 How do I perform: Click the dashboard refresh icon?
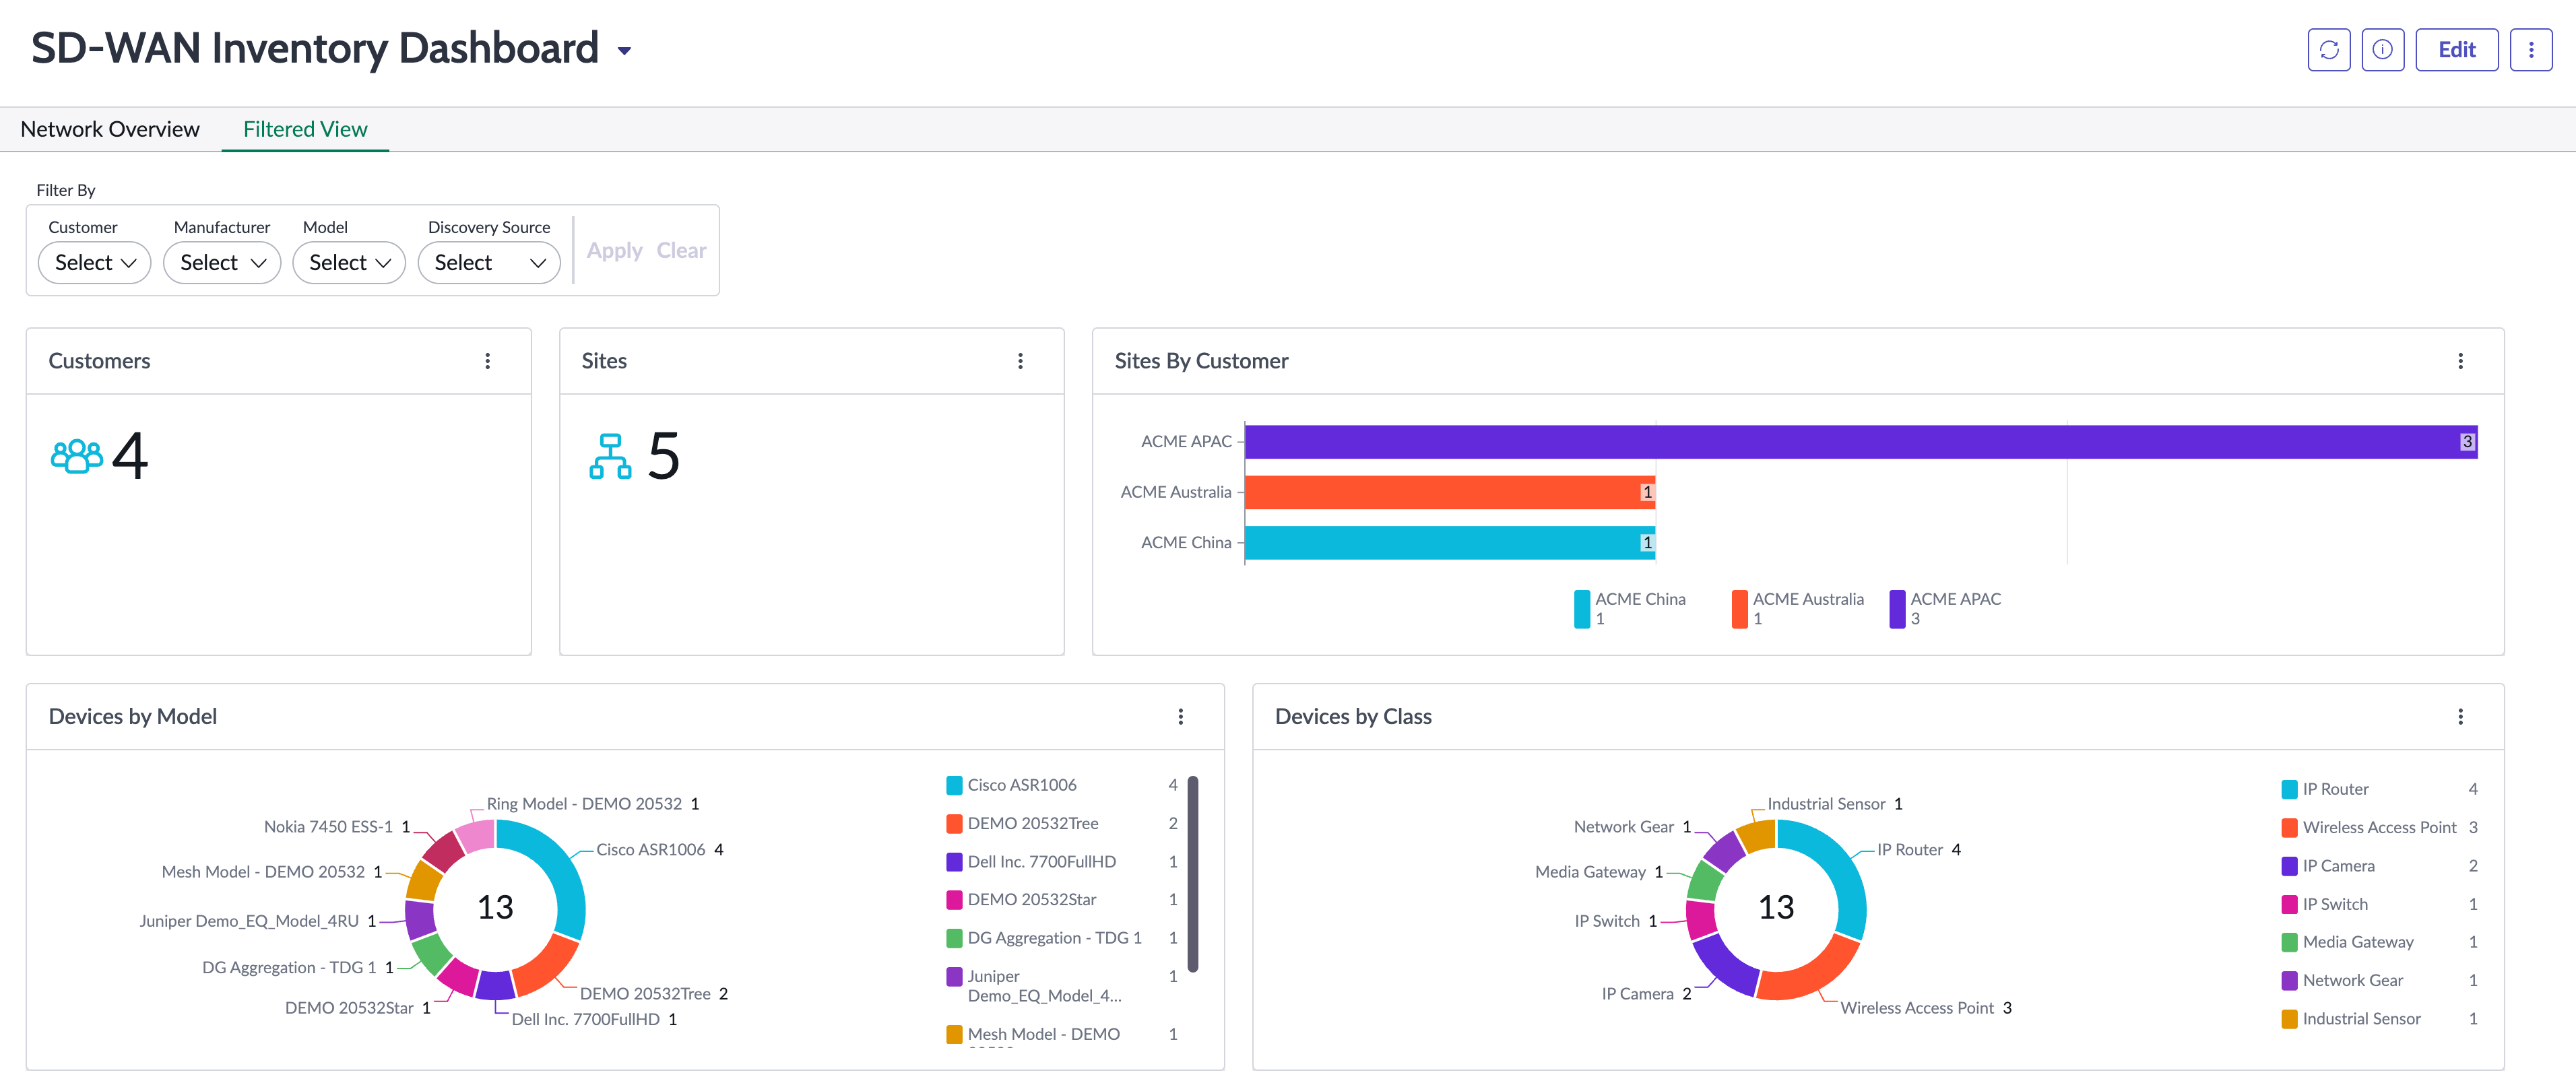coord(2328,50)
